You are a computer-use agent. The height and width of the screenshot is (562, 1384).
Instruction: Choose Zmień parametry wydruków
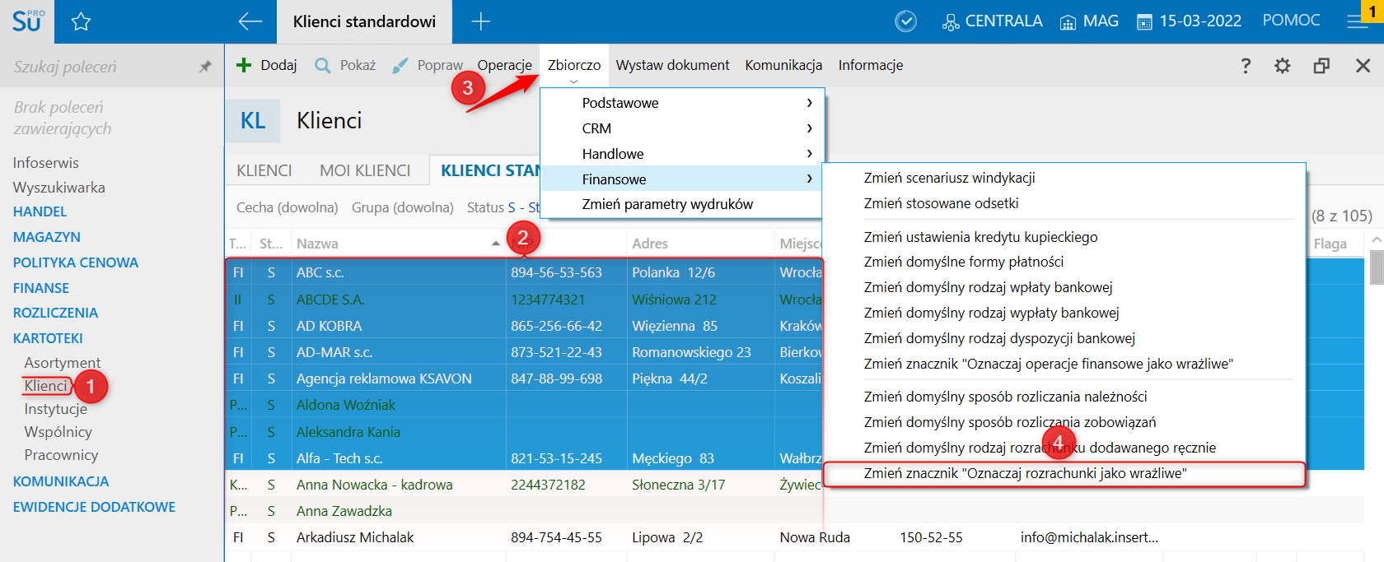(x=682, y=204)
